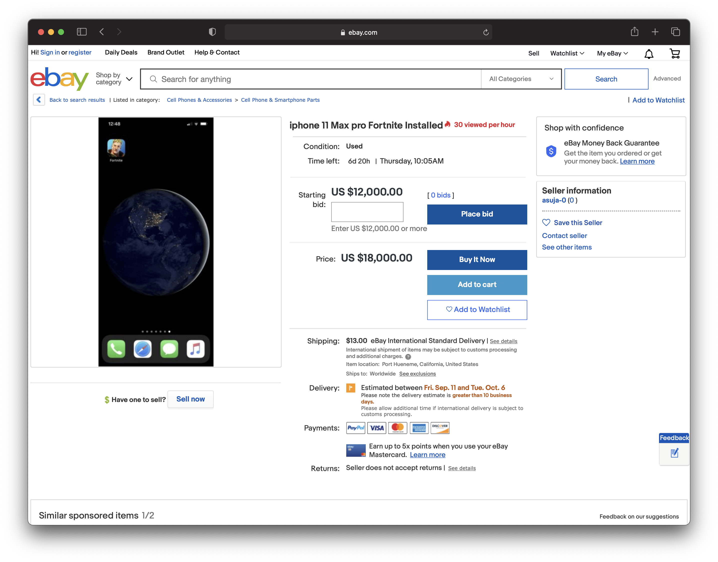The width and height of the screenshot is (718, 562).
Task: Click the heart icon beside Save this Seller
Action: coord(546,223)
